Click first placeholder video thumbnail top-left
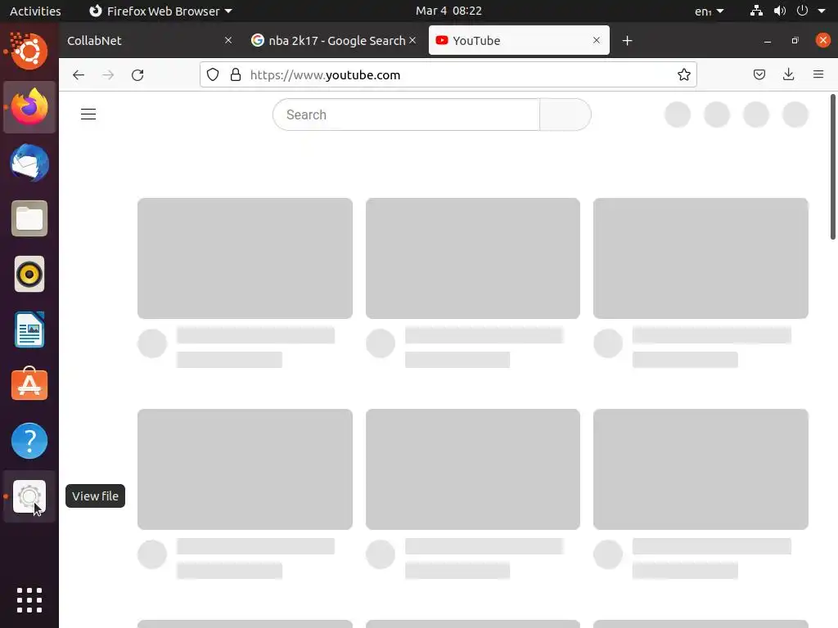 coord(245,258)
